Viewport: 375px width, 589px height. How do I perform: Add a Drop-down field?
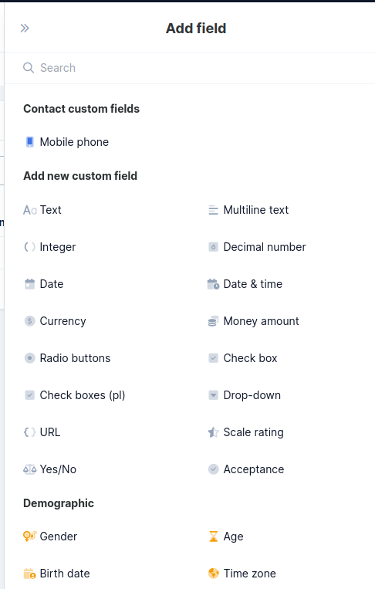click(245, 395)
